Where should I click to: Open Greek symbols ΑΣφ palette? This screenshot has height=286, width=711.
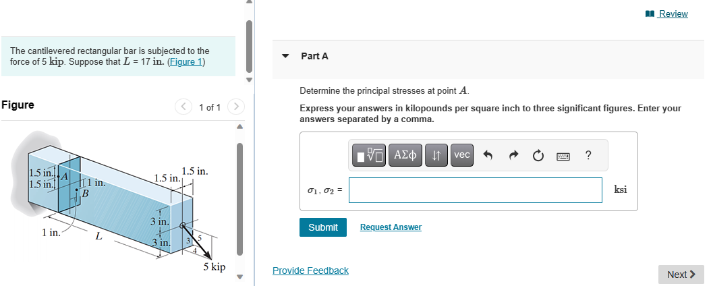[406, 155]
